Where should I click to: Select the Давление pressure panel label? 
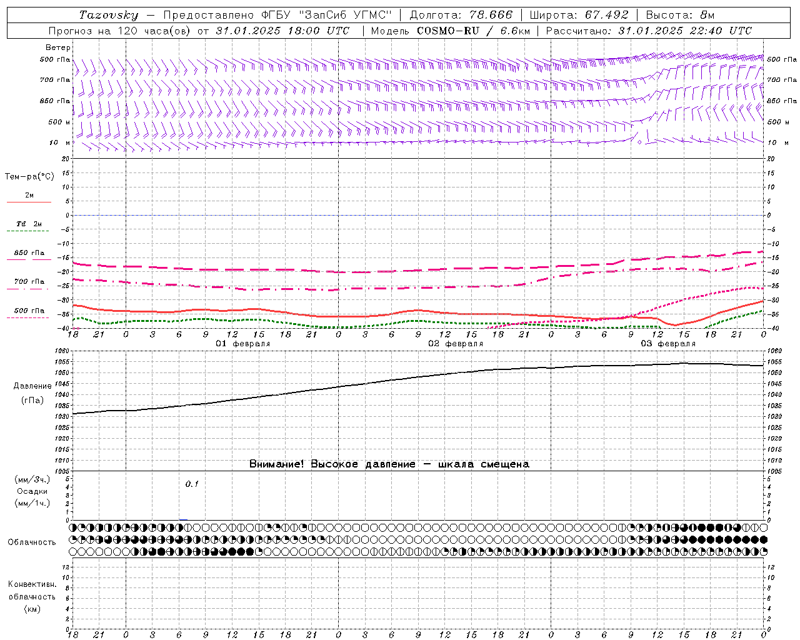click(x=32, y=386)
